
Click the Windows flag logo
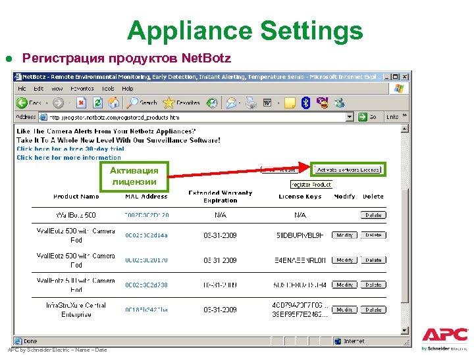point(399,89)
